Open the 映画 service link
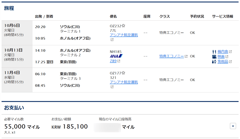Screen dimensions: 240x139 (221, 56)
